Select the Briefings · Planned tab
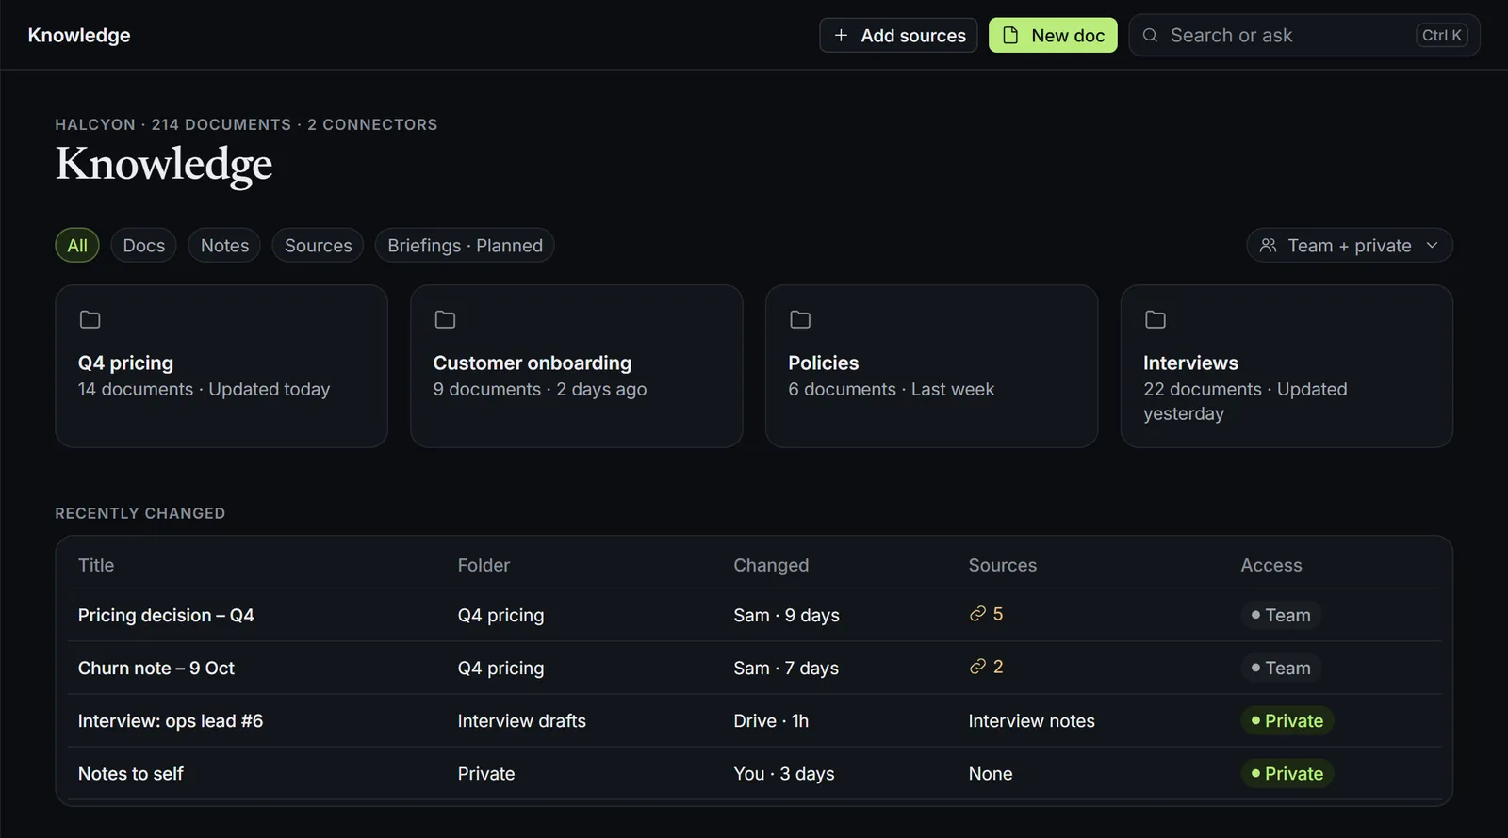The width and height of the screenshot is (1508, 838). pyautogui.click(x=465, y=246)
